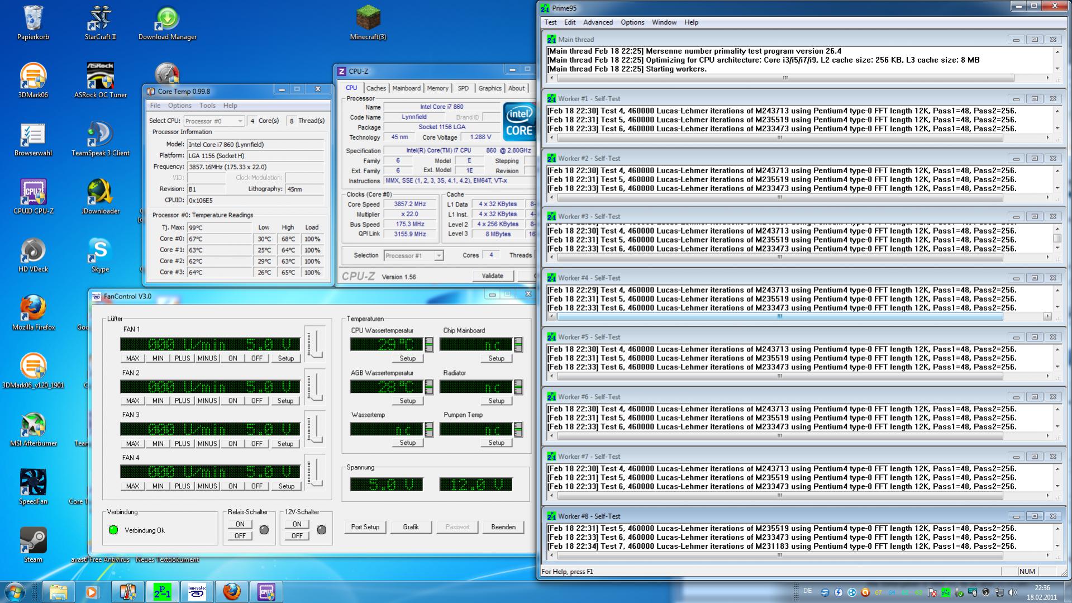Click Beenden to quit FanControl

[503, 527]
